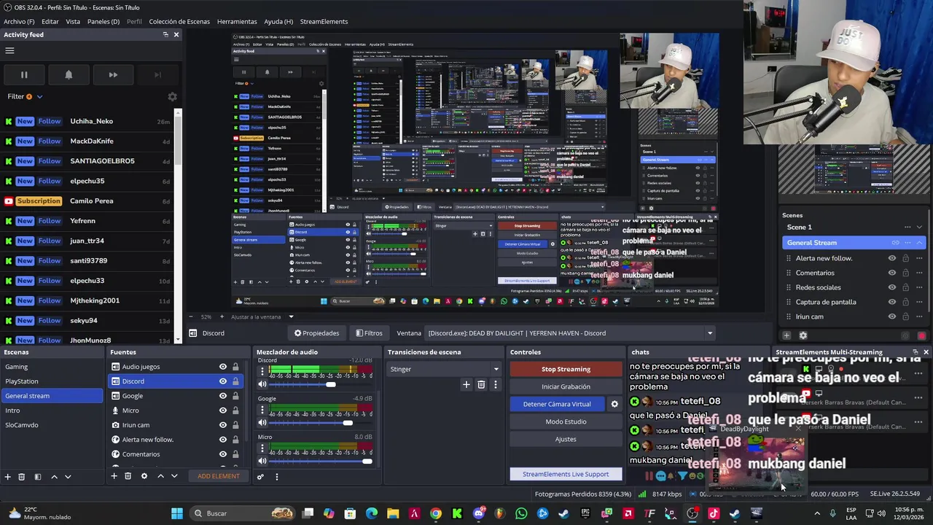Image resolution: width=933 pixels, height=525 pixels.
Task: Move source up in Fuentes
Action: pyautogui.click(x=160, y=476)
